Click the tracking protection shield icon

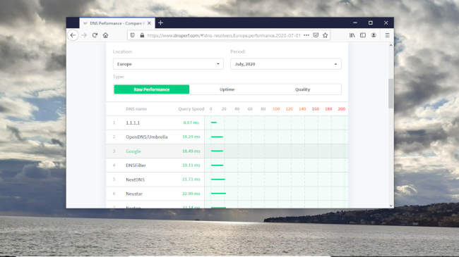coord(132,35)
